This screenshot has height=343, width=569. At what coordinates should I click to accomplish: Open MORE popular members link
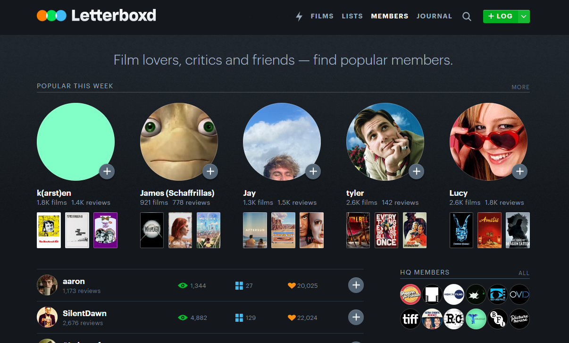[x=520, y=87]
